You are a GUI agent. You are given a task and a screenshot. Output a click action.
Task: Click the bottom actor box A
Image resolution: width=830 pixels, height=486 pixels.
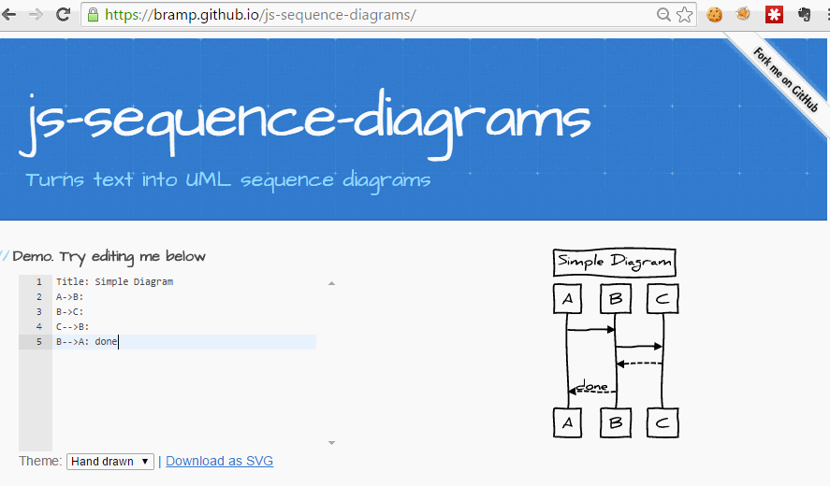[x=567, y=423]
